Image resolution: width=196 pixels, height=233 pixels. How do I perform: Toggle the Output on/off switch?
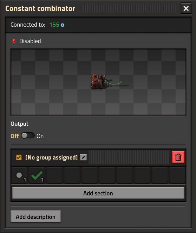pos(28,136)
